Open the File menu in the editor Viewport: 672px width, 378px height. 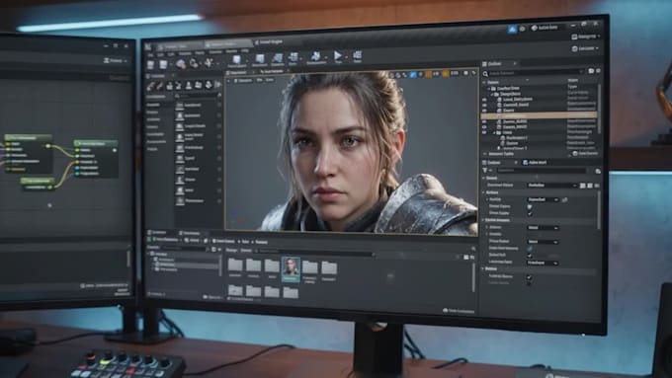[x=150, y=55]
